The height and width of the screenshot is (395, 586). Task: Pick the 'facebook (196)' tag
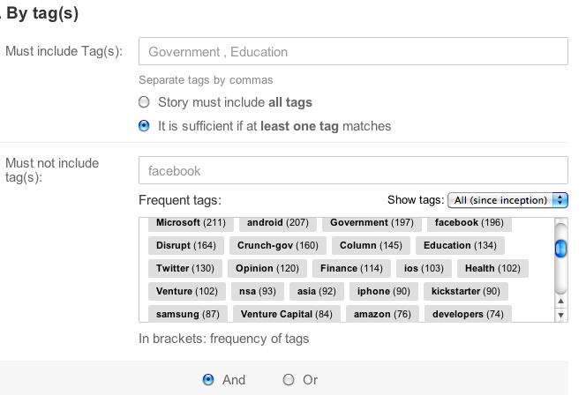[x=469, y=222]
